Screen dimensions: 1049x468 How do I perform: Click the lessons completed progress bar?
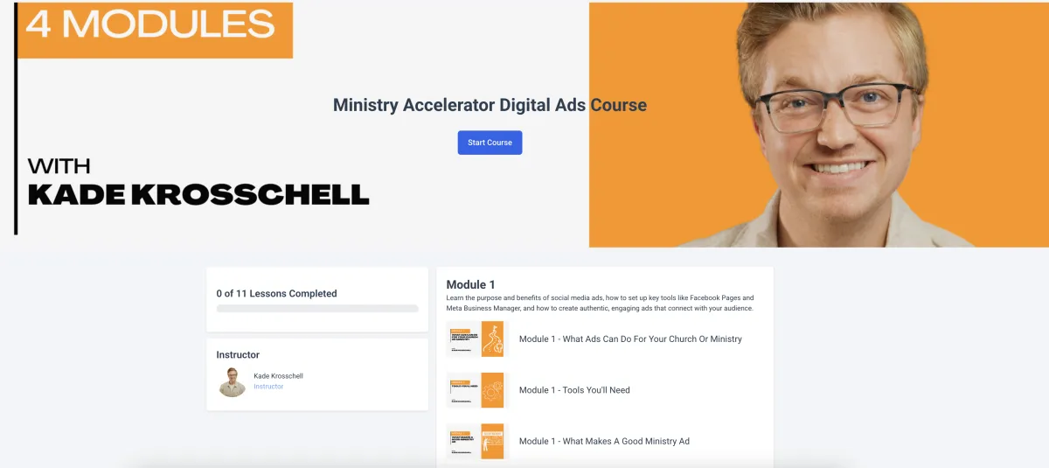[x=317, y=309]
